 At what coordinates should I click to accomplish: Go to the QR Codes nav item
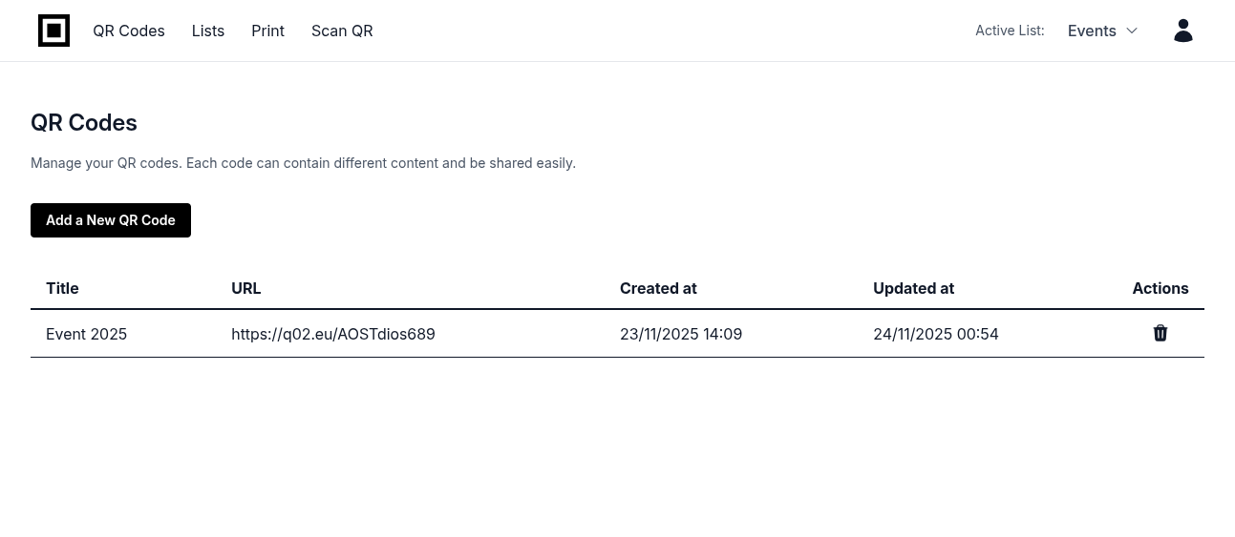pos(129,31)
